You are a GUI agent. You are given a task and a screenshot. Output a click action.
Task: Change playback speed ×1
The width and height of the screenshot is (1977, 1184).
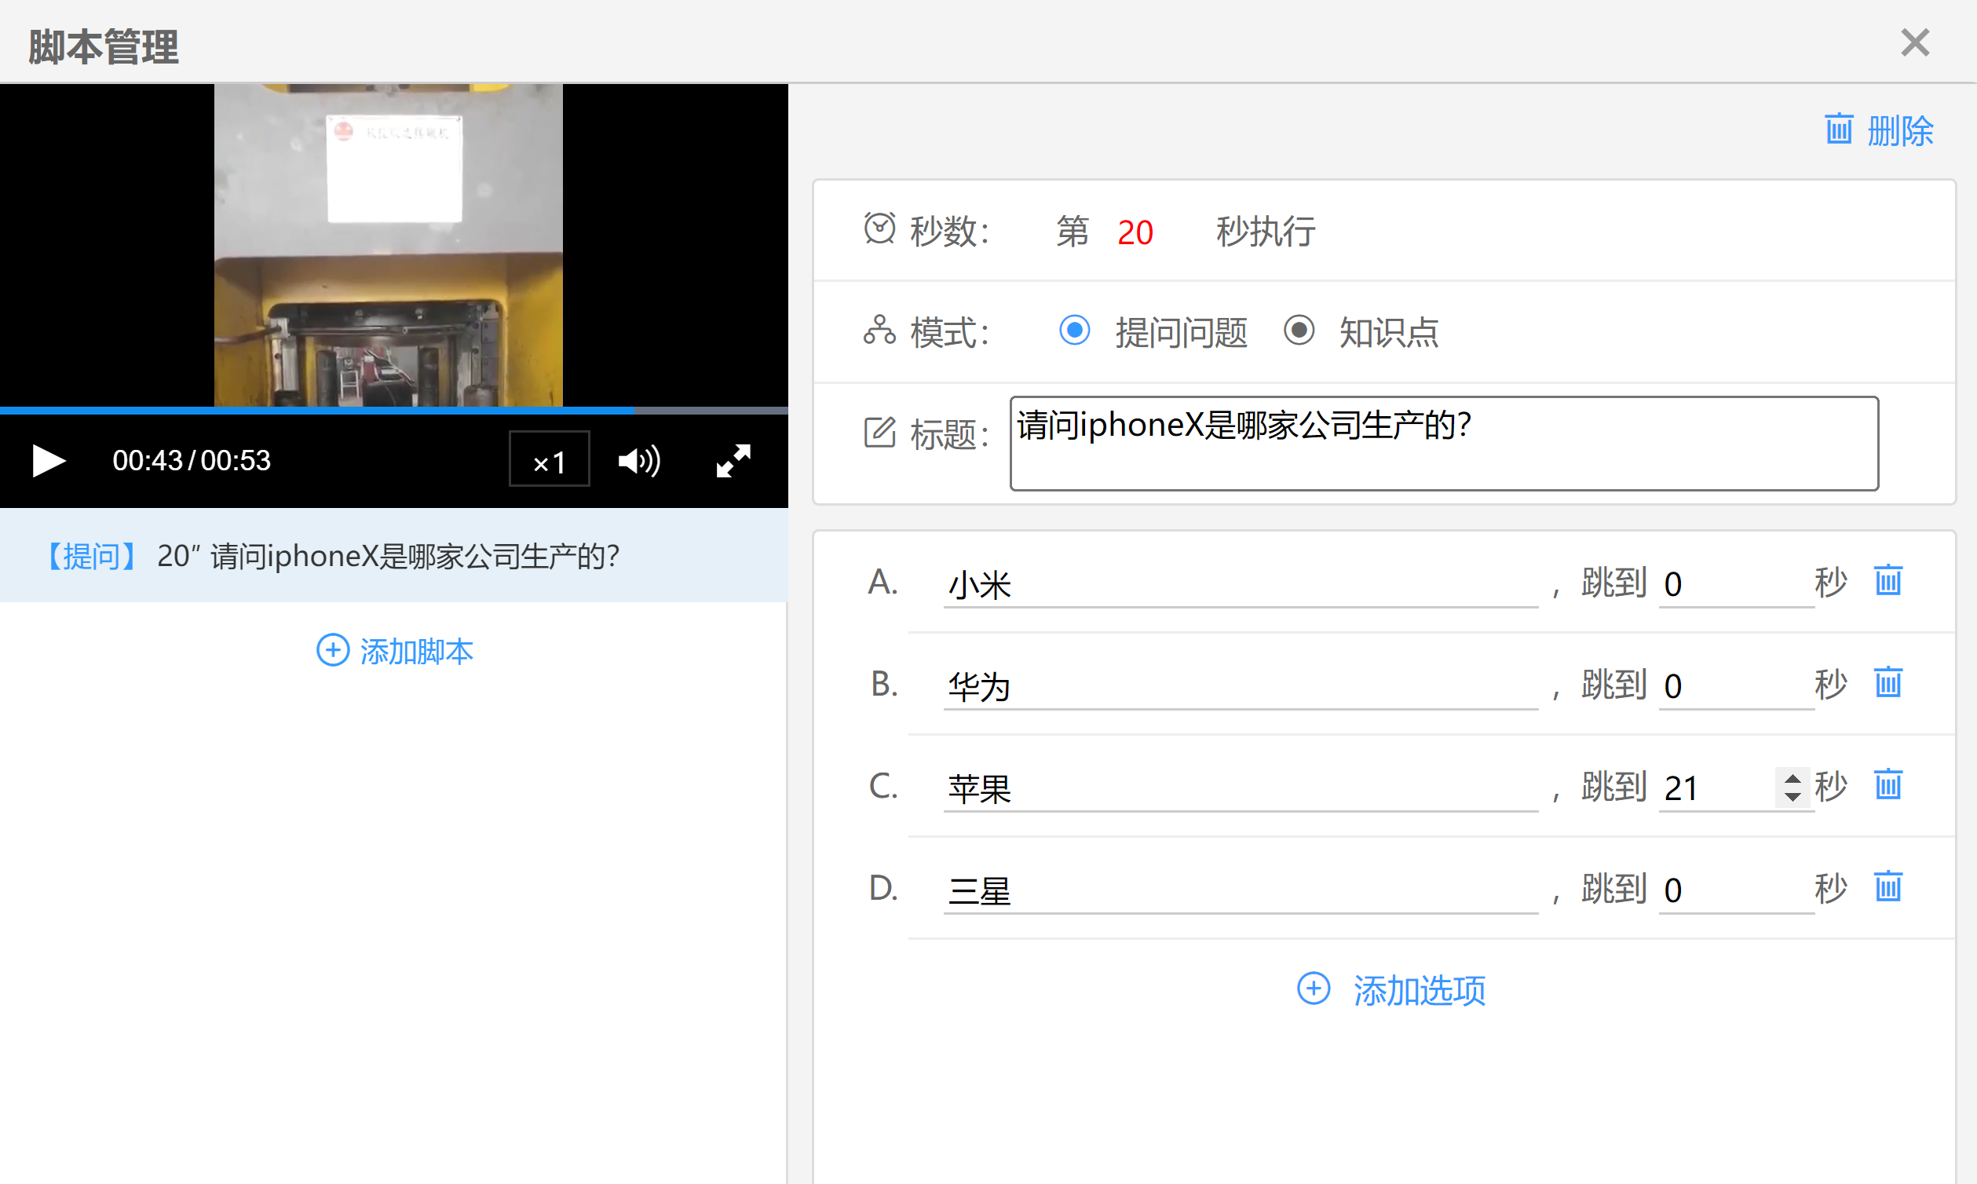[550, 459]
